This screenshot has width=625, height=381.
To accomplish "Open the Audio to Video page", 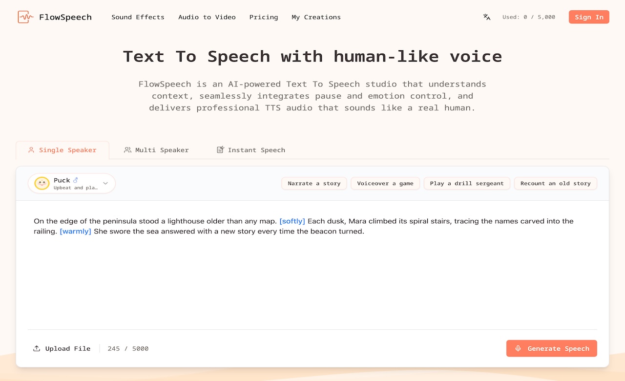I will pos(207,17).
